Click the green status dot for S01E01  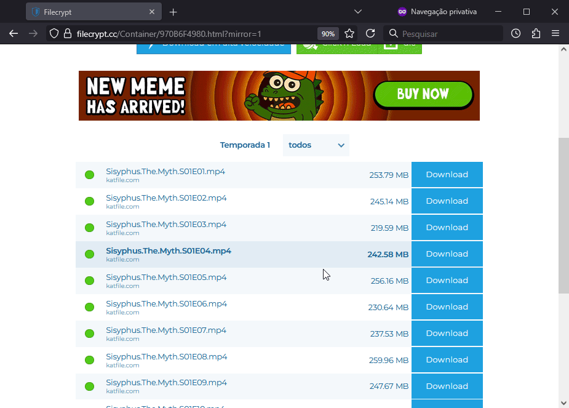pos(89,175)
